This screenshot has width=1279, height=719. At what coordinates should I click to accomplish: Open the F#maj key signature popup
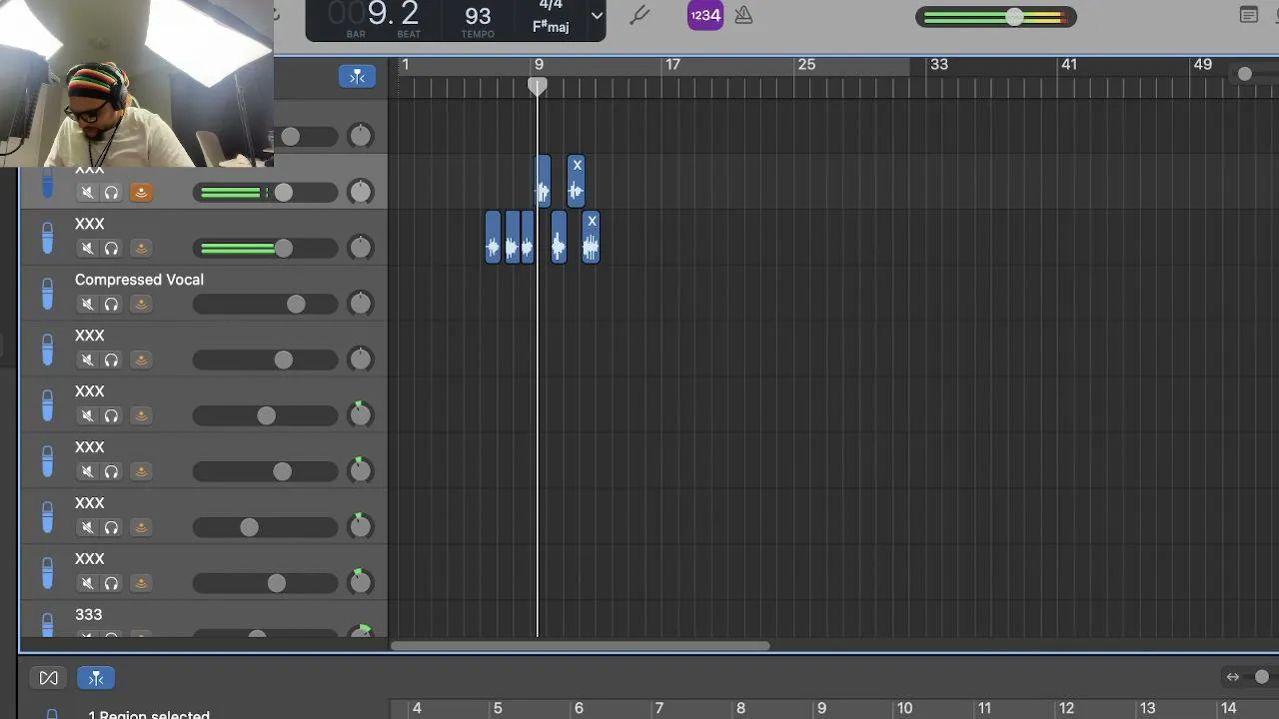(551, 27)
